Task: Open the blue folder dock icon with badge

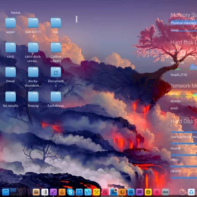Action: pos(114,192)
